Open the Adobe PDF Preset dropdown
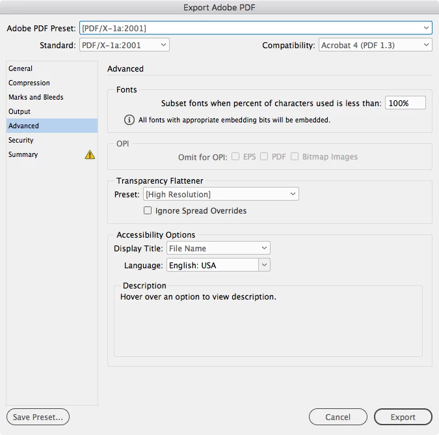This screenshot has height=435, width=439. [256, 28]
